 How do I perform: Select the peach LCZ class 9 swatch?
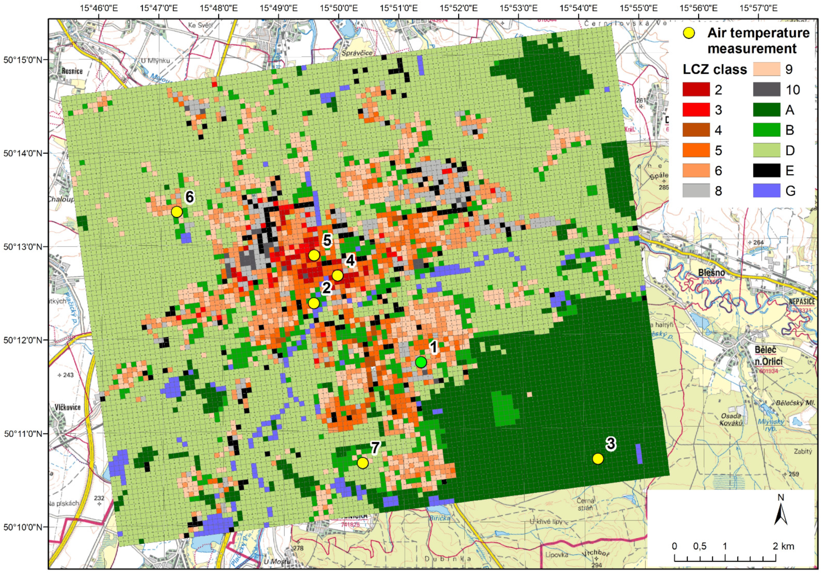[x=767, y=69]
